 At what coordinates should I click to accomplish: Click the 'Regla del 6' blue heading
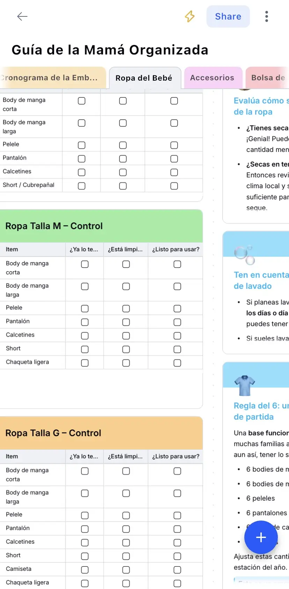[261, 405]
